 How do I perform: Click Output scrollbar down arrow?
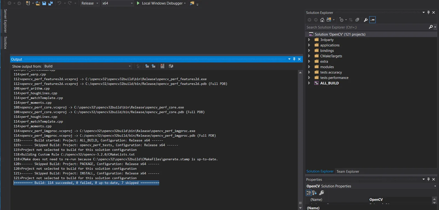click(300, 208)
